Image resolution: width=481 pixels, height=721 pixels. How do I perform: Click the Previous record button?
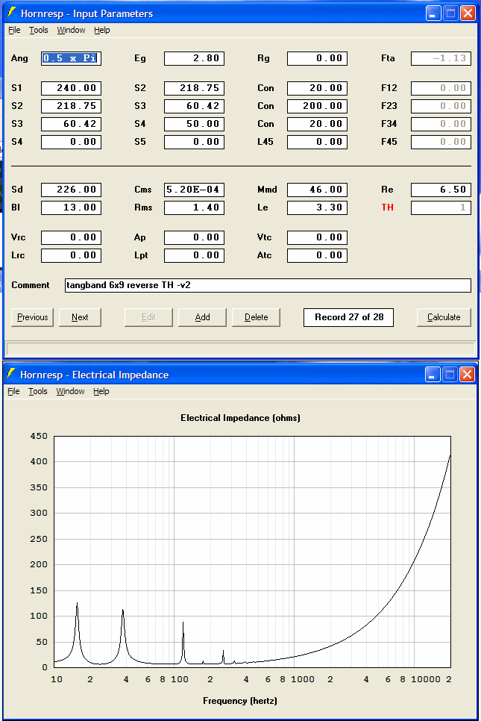32,317
